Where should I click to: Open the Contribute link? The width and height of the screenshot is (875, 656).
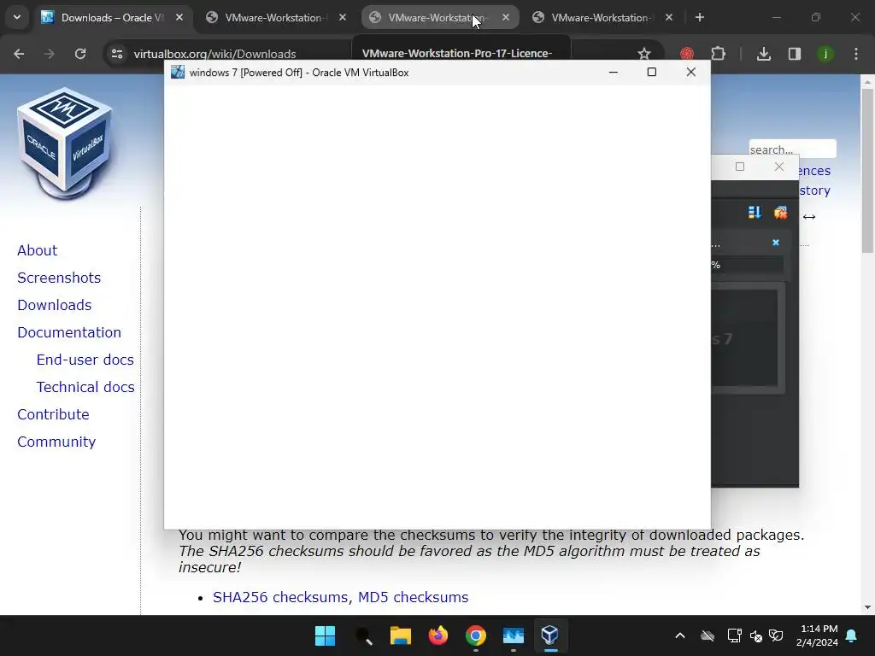pos(53,414)
